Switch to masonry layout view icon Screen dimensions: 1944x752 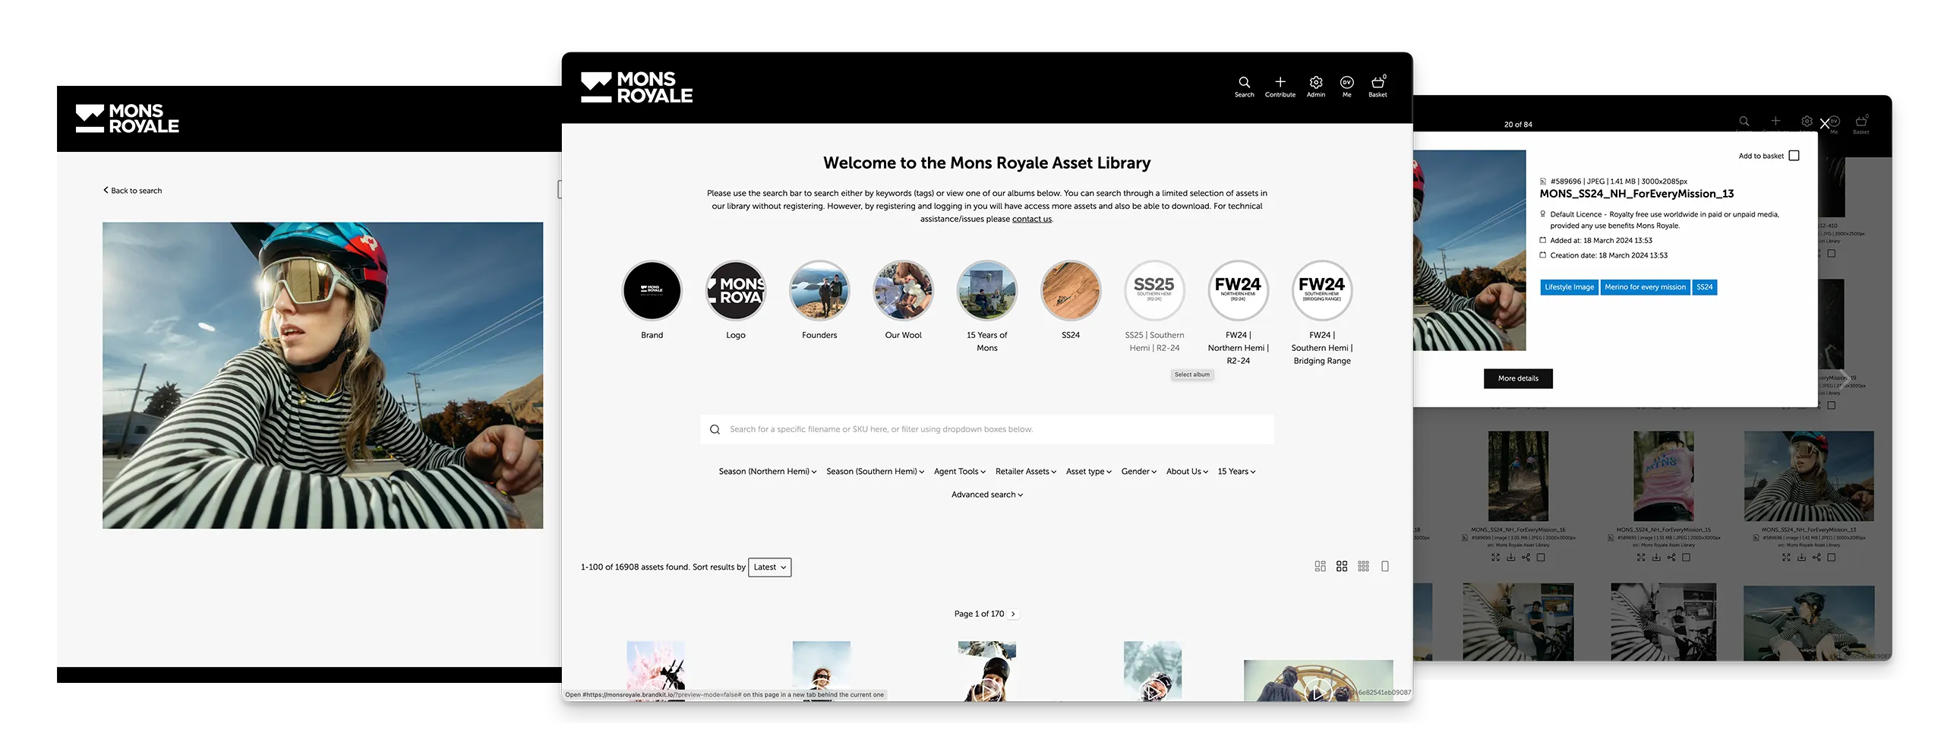pos(1320,567)
